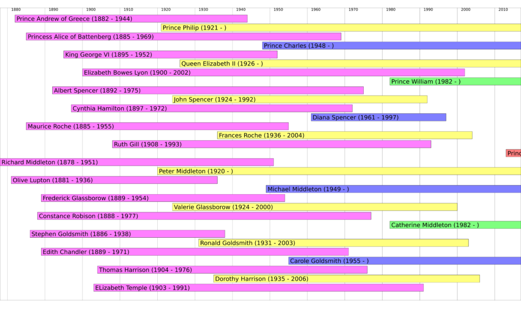Select Olive Lupton (1881 - 1936) bar
The image size is (521, 312).
tap(114, 180)
